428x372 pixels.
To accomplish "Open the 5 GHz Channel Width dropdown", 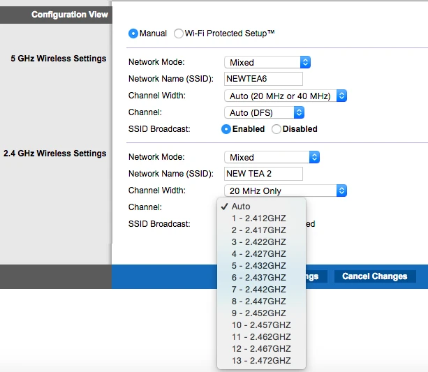I will click(x=285, y=96).
